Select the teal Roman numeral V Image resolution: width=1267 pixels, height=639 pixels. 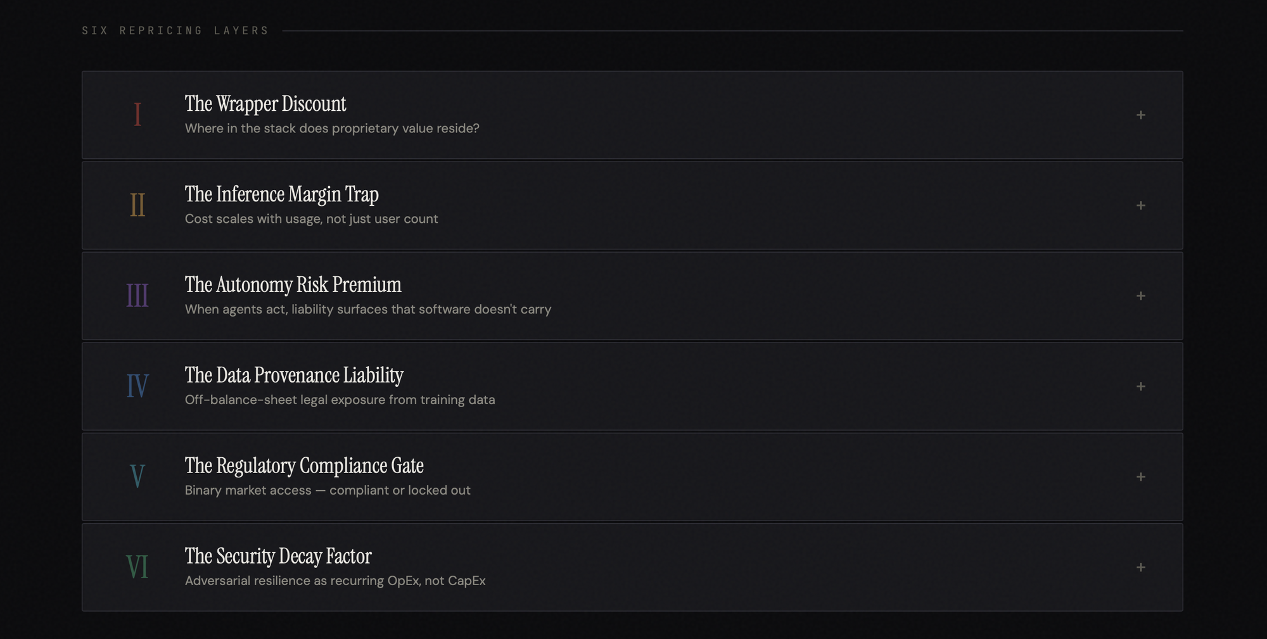point(137,477)
